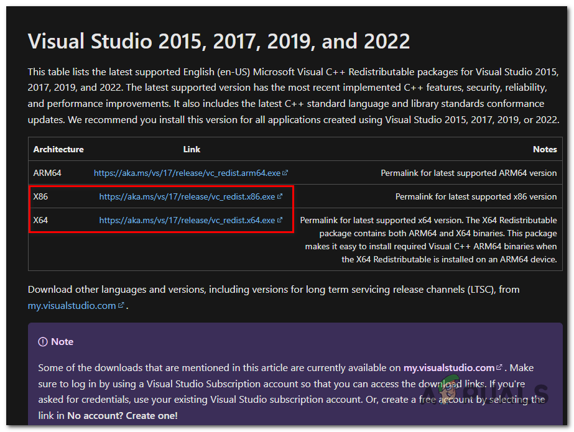Click the 'Visual Studio 2015, 2017, 2019, and 2022' heading

pyautogui.click(x=219, y=41)
